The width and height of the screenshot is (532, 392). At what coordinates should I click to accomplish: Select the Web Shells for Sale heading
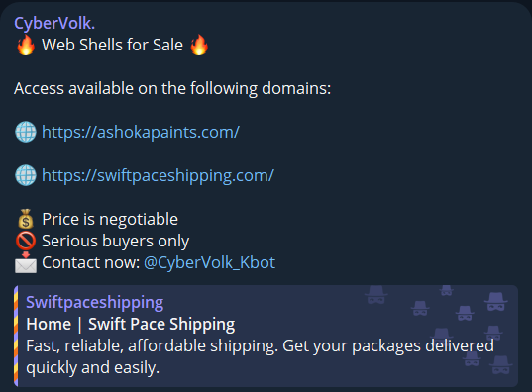click(112, 45)
